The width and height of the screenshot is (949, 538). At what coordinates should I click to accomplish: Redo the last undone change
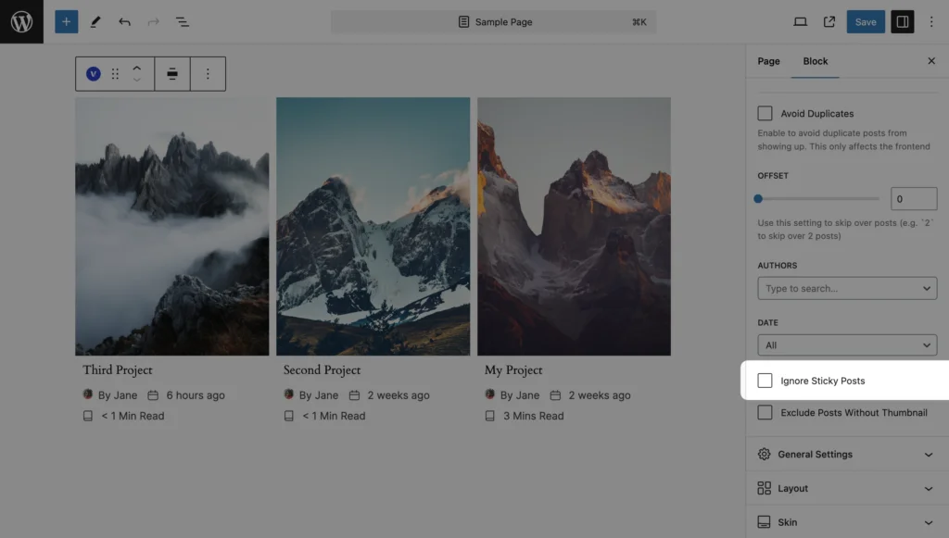coord(154,22)
